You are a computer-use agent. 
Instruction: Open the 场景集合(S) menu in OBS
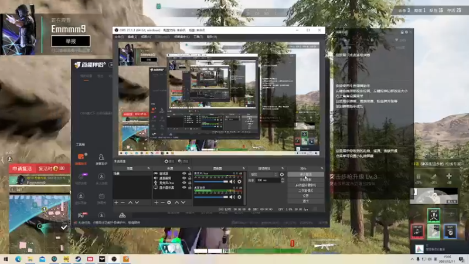pyautogui.click(x=182, y=37)
